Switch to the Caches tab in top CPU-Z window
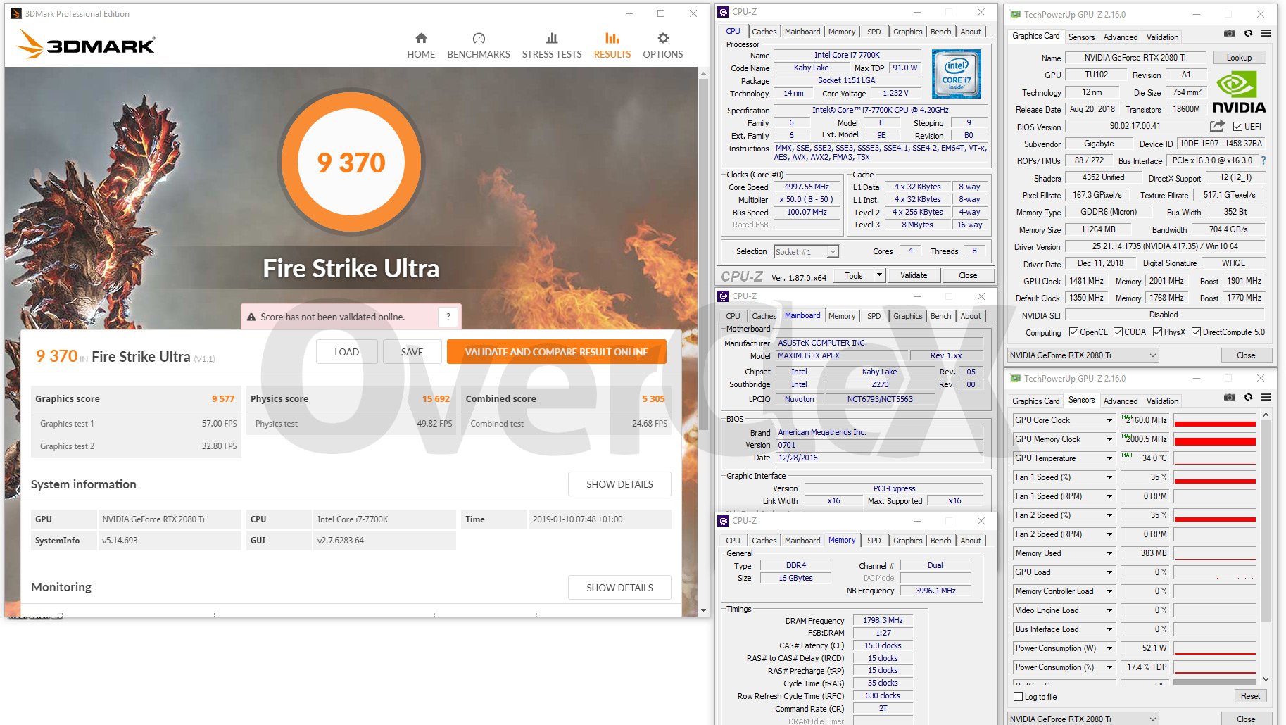 (764, 32)
